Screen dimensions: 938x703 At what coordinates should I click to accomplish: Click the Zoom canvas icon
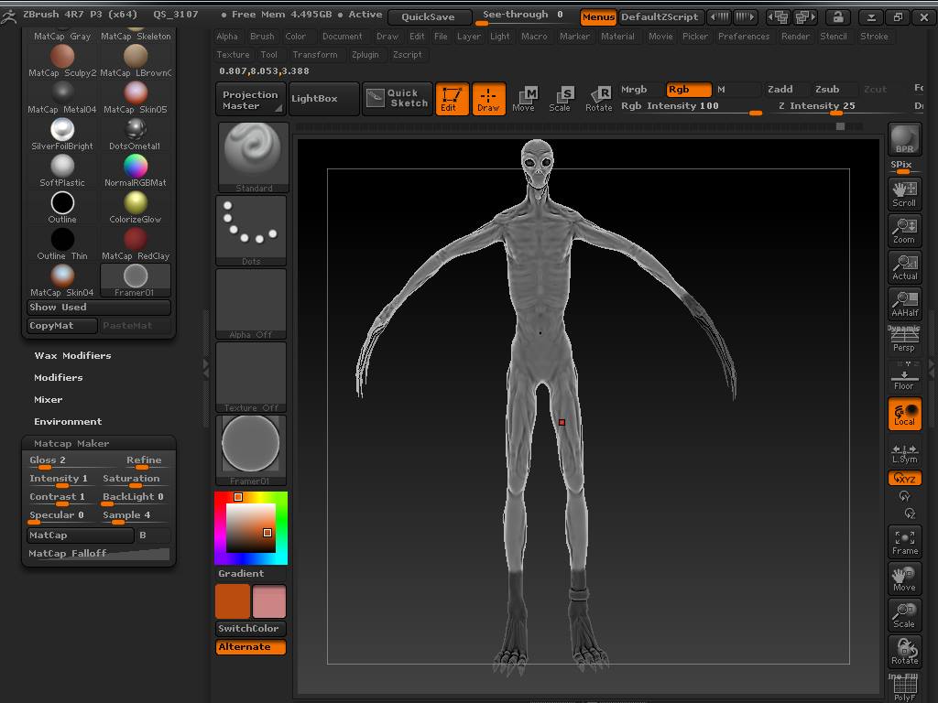click(904, 230)
